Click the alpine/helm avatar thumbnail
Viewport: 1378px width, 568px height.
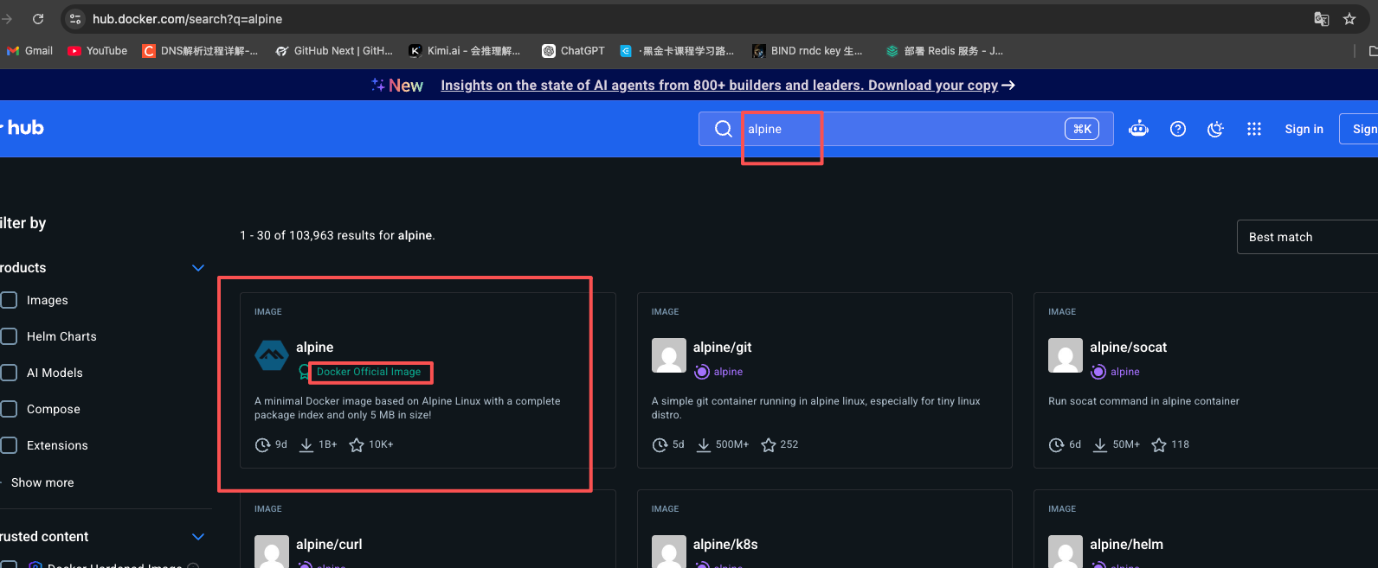tap(1066, 552)
